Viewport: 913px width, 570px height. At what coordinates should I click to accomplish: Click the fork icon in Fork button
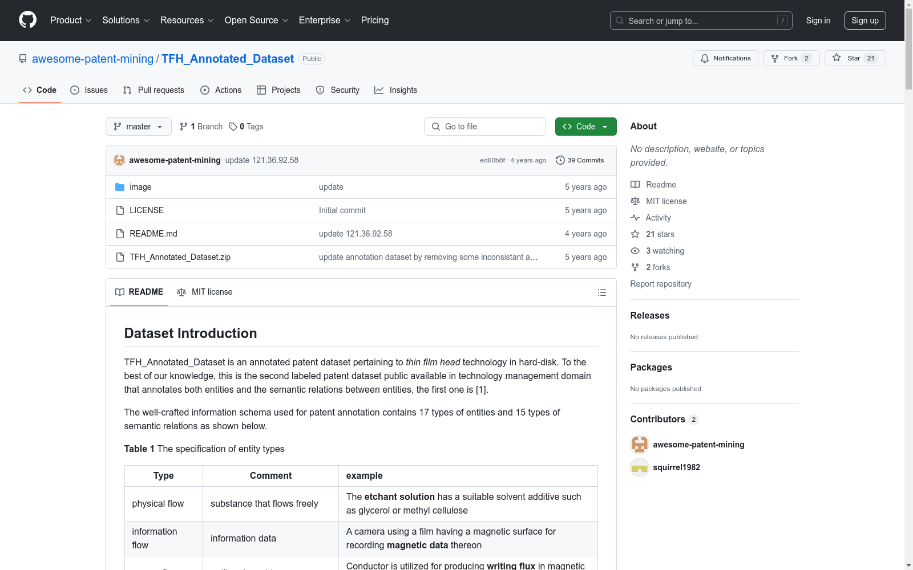[x=775, y=58]
